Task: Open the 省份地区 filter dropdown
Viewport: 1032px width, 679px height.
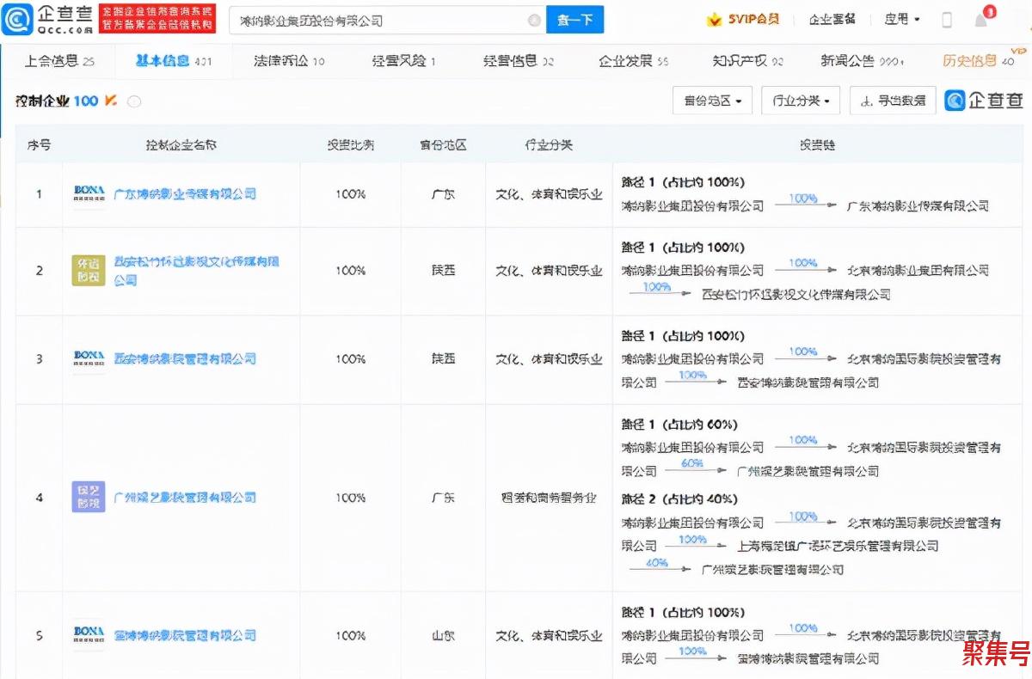Action: coord(713,101)
